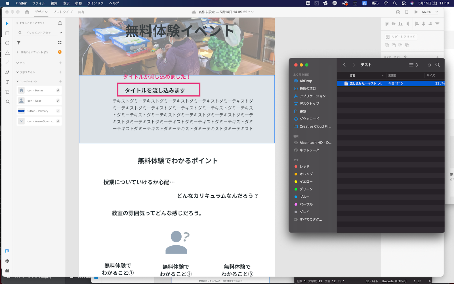This screenshot has width=454, height=284.
Task: Select the グリーン tag in Finder
Action: 306,189
